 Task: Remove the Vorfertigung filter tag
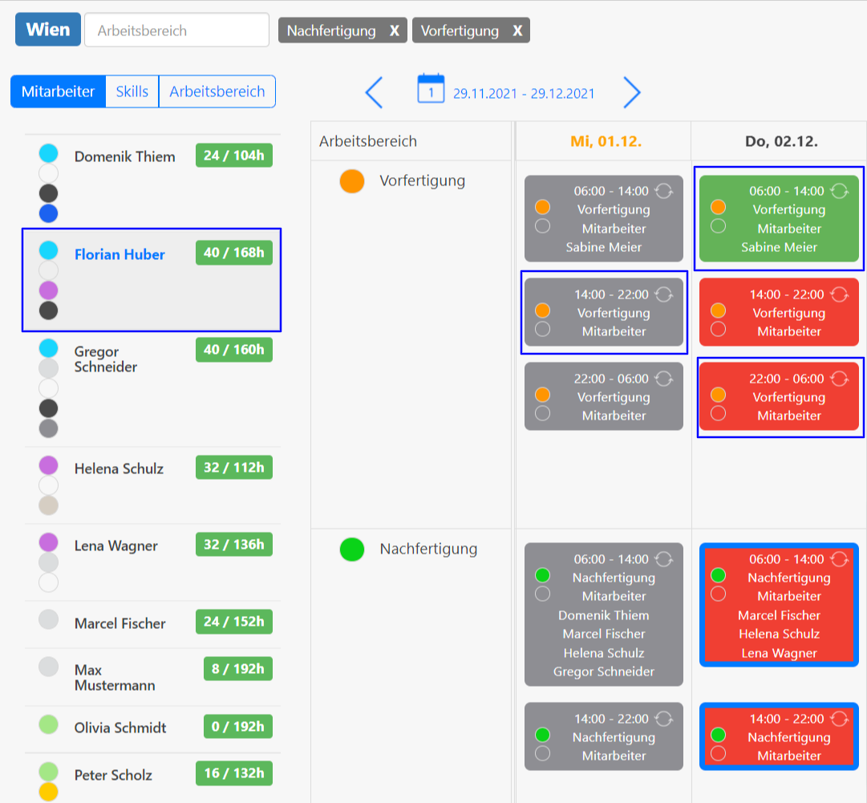[517, 30]
